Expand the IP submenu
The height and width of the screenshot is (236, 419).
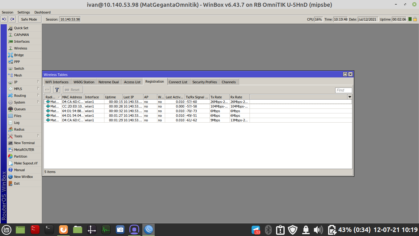click(38, 82)
